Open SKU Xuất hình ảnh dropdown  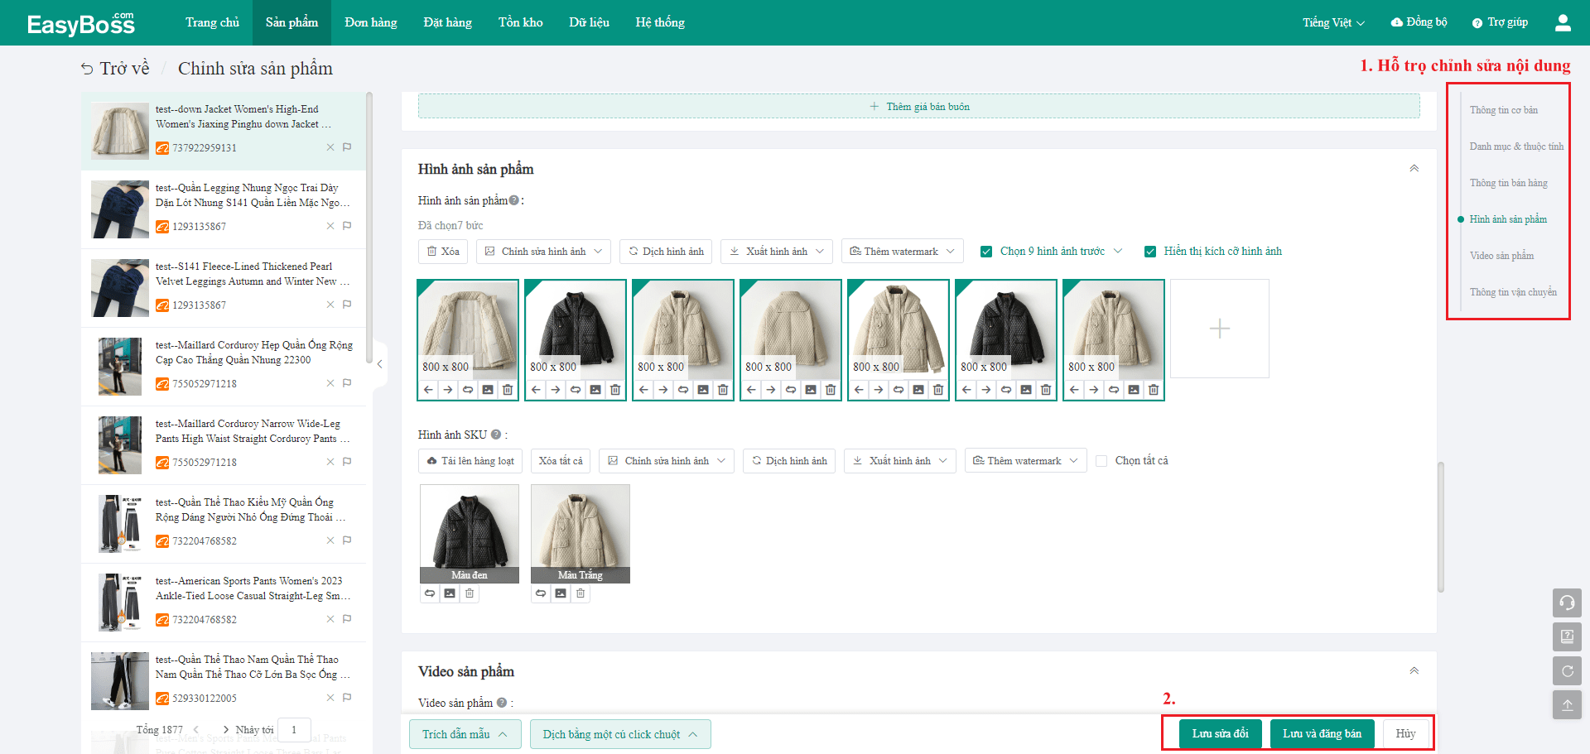click(900, 461)
